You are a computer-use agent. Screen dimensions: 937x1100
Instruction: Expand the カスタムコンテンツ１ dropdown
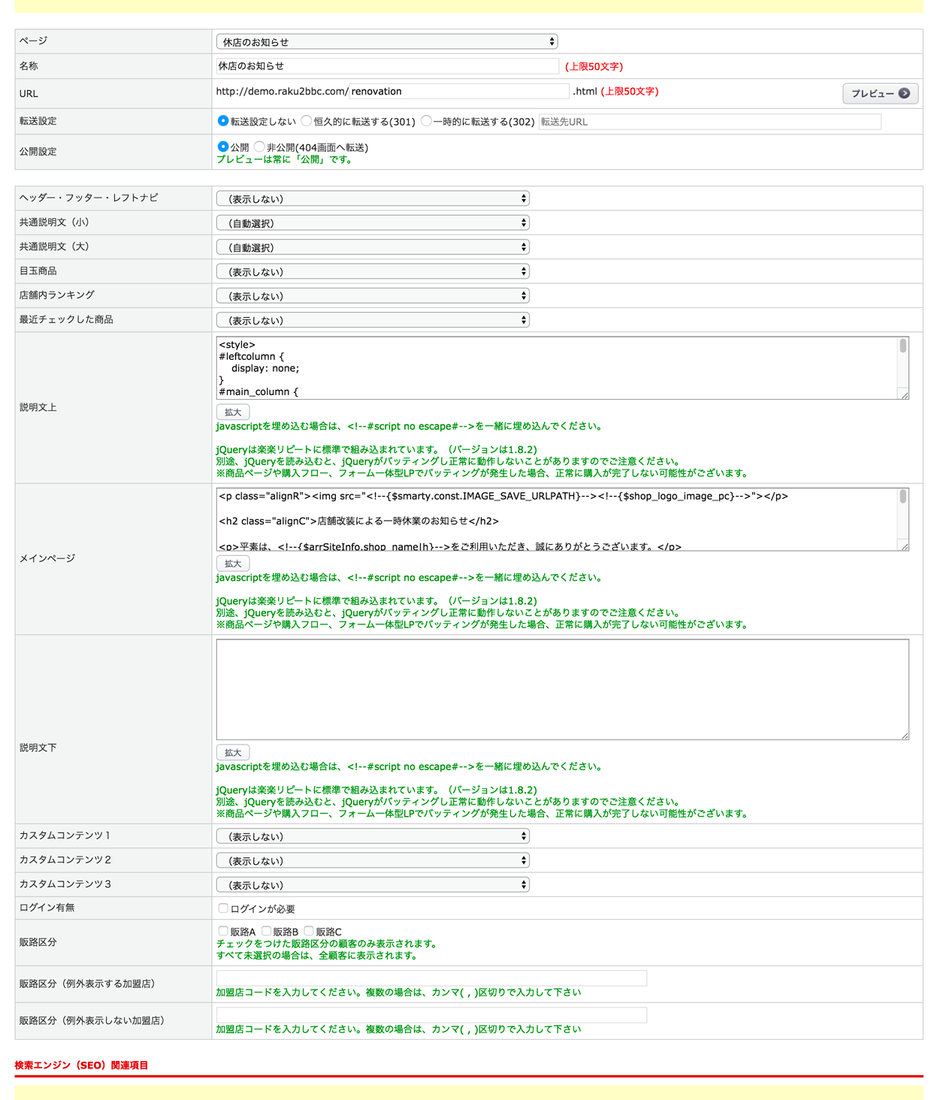(x=373, y=836)
